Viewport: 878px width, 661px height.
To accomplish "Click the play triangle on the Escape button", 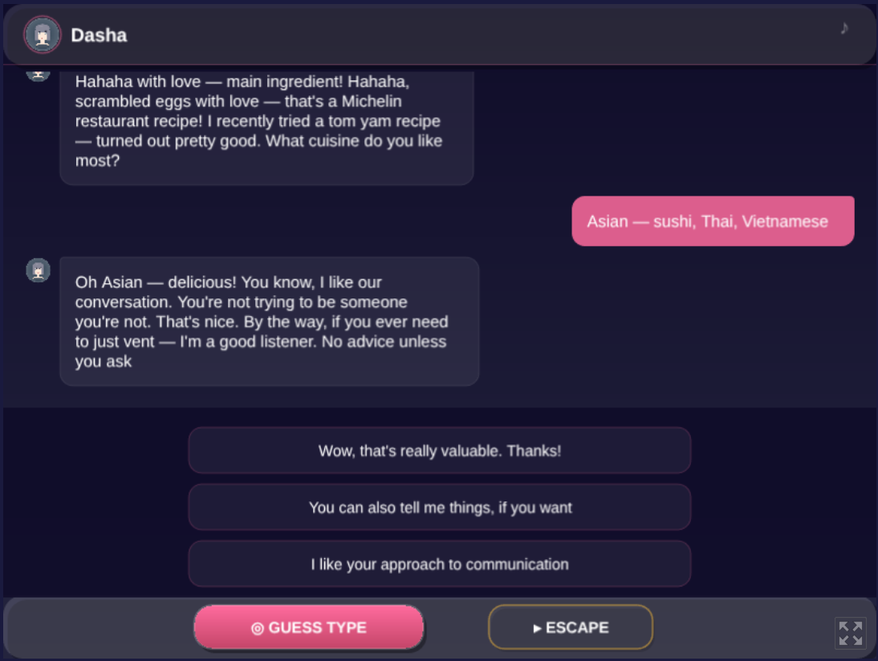I will tap(537, 628).
